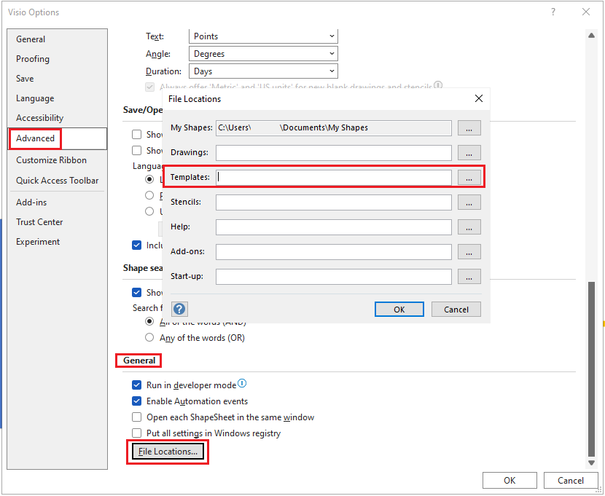
Task: Browse for Templates folder with ellipsis button
Action: [x=469, y=177]
